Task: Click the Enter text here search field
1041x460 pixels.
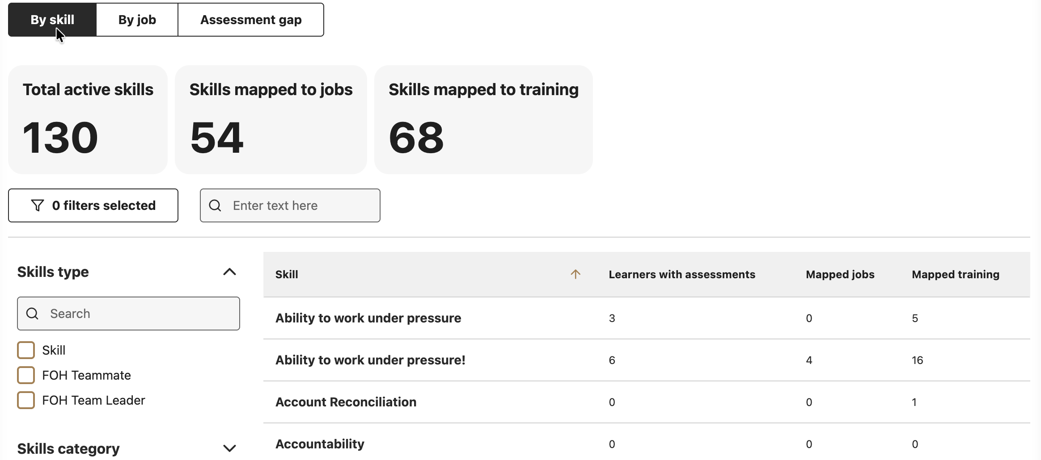Action: tap(290, 205)
